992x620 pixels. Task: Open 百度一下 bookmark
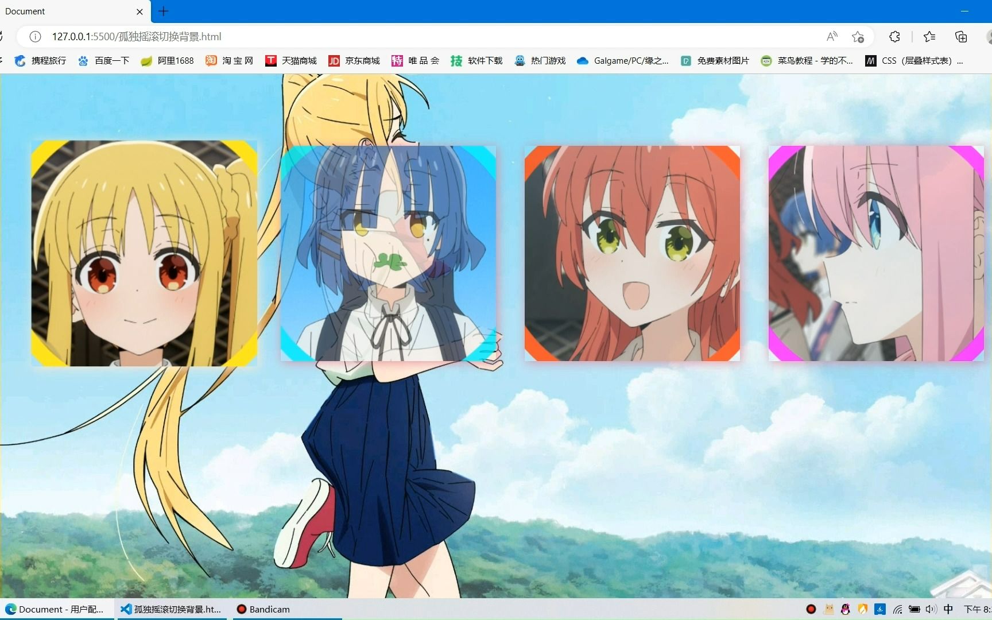tap(104, 60)
